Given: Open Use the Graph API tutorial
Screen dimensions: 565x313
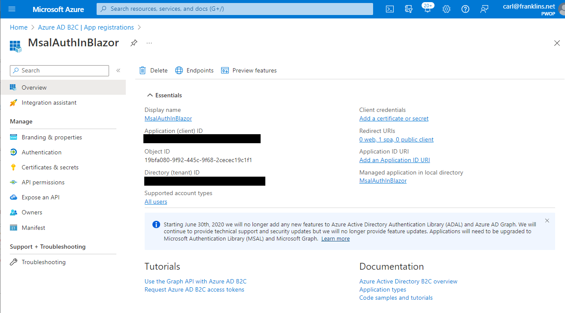Looking at the screenshot, I should pos(195,282).
